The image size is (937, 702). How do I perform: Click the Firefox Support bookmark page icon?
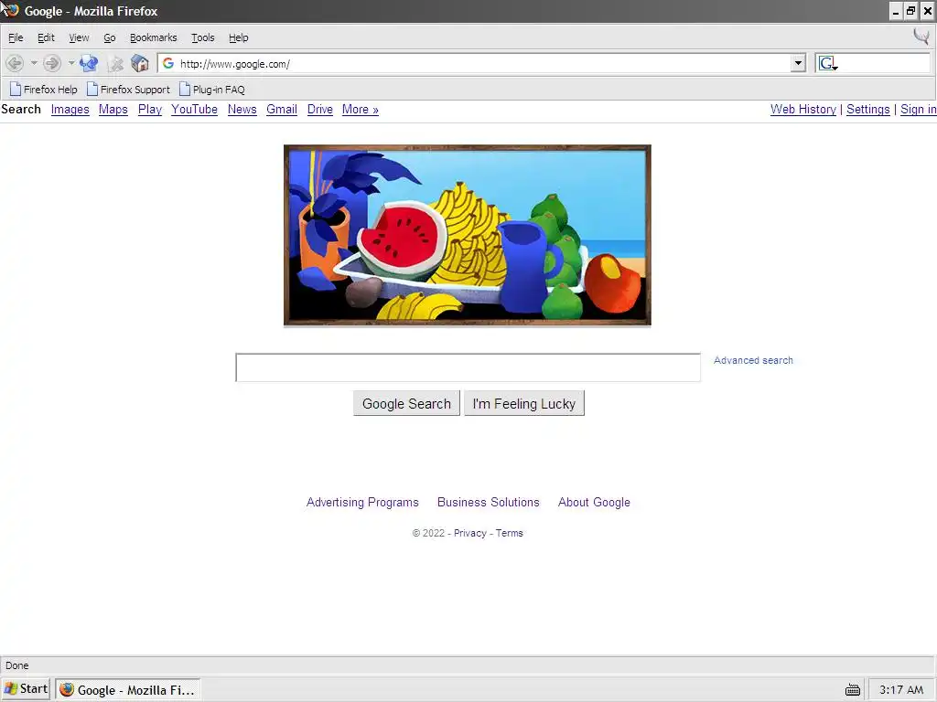pyautogui.click(x=92, y=89)
